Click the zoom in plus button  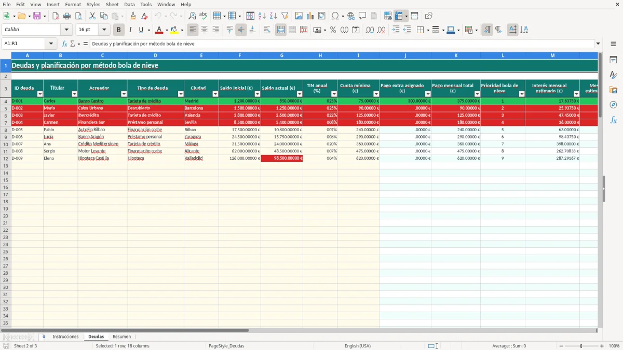click(602, 346)
